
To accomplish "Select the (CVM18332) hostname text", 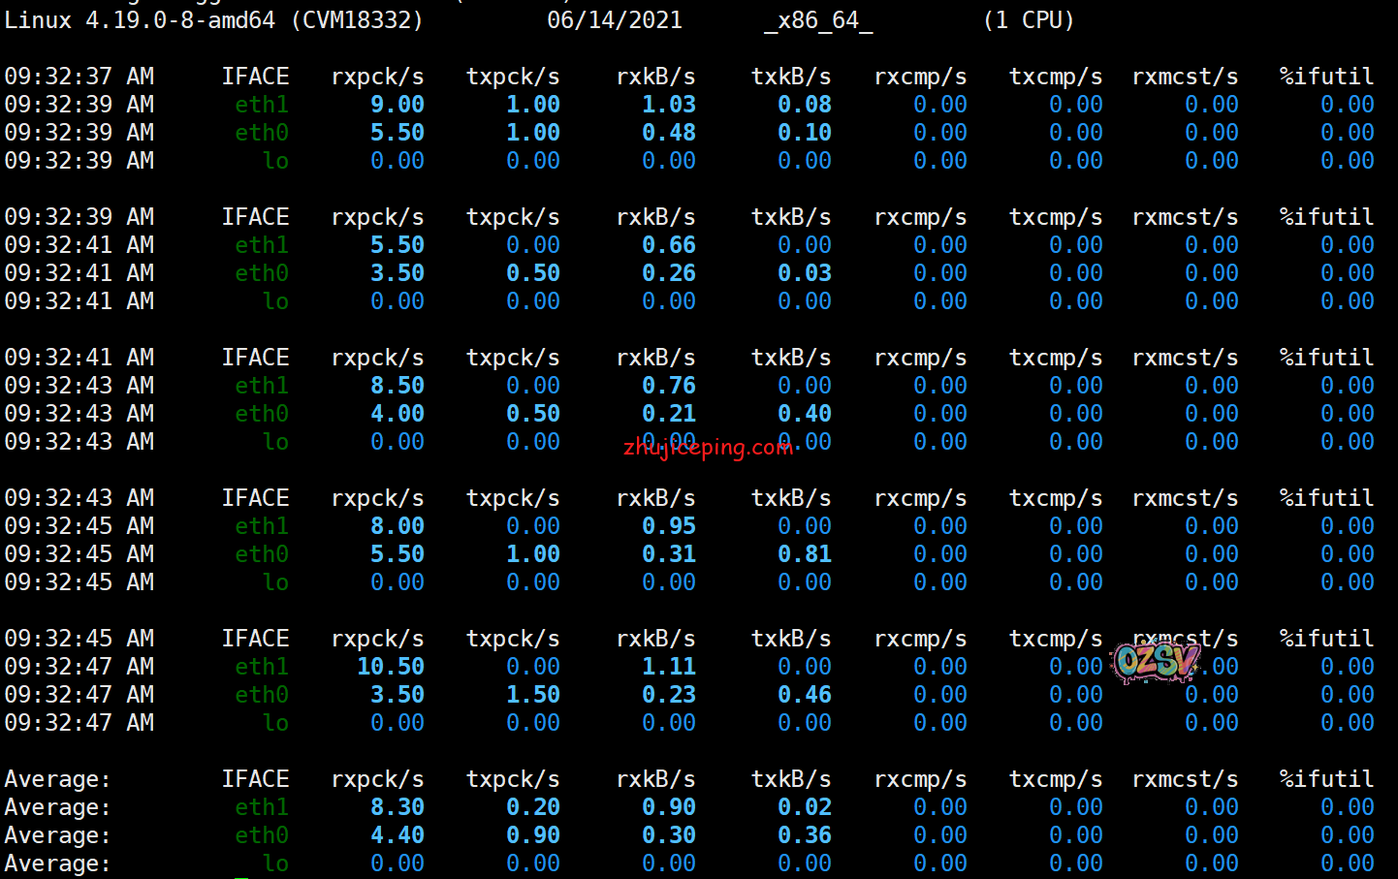I will pos(357,20).
